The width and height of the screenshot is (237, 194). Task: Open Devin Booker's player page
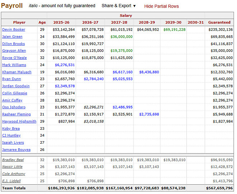[14, 29]
